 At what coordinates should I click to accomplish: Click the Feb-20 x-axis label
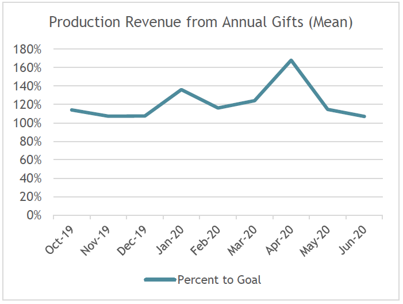(x=205, y=241)
